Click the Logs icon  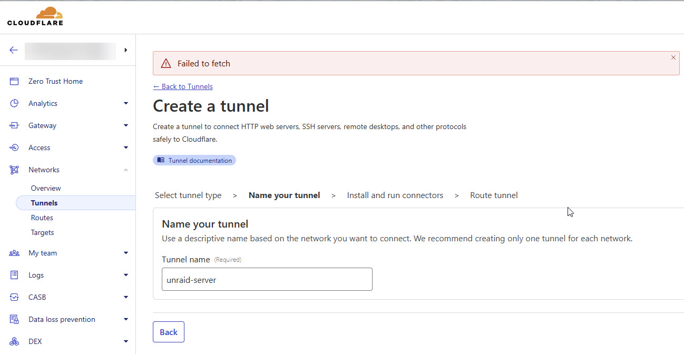(x=14, y=275)
